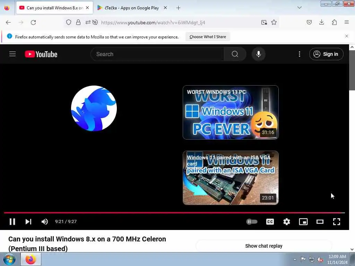Click the taskbar clock
The image size is (355, 266).
(x=337, y=259)
